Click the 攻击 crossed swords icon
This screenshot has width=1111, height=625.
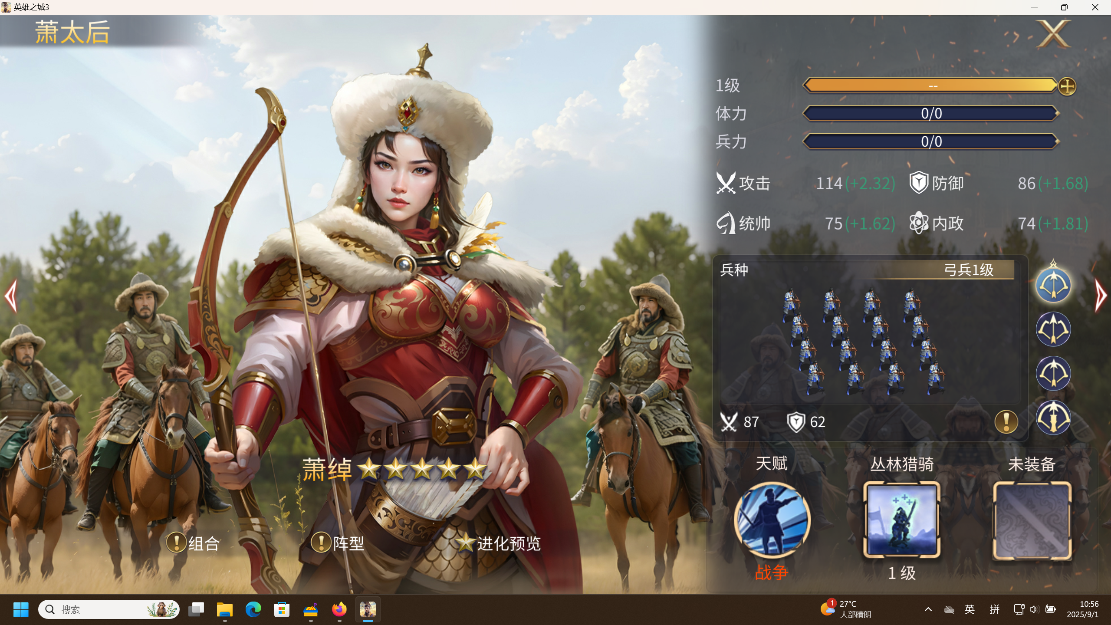tap(726, 183)
